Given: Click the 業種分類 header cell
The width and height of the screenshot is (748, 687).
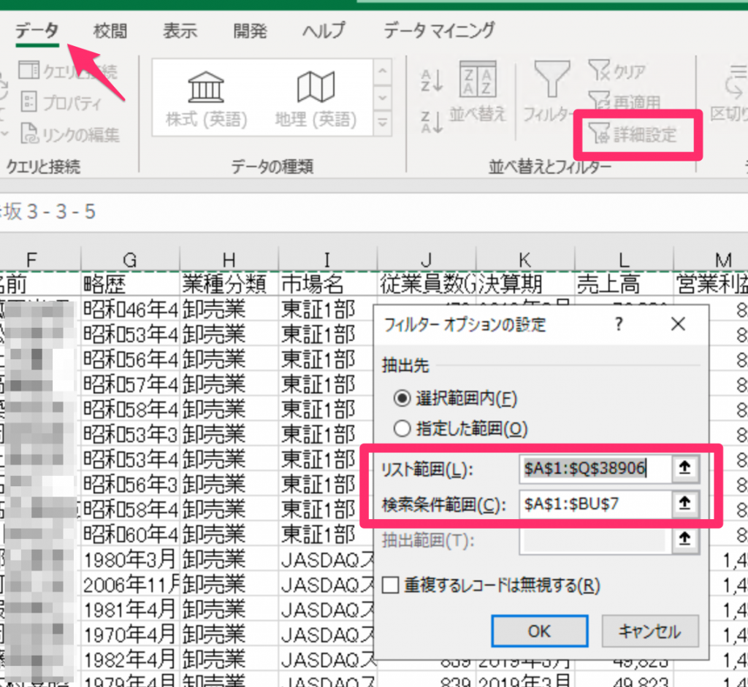Looking at the screenshot, I should click(x=229, y=285).
